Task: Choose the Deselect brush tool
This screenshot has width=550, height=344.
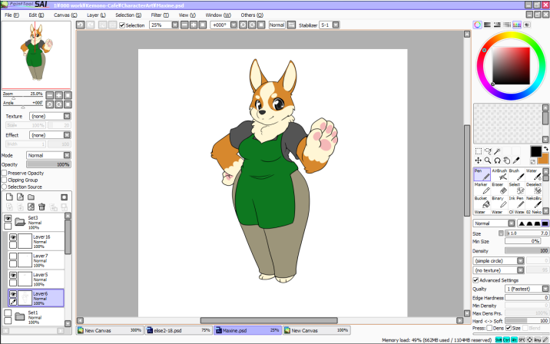Action: (x=534, y=188)
